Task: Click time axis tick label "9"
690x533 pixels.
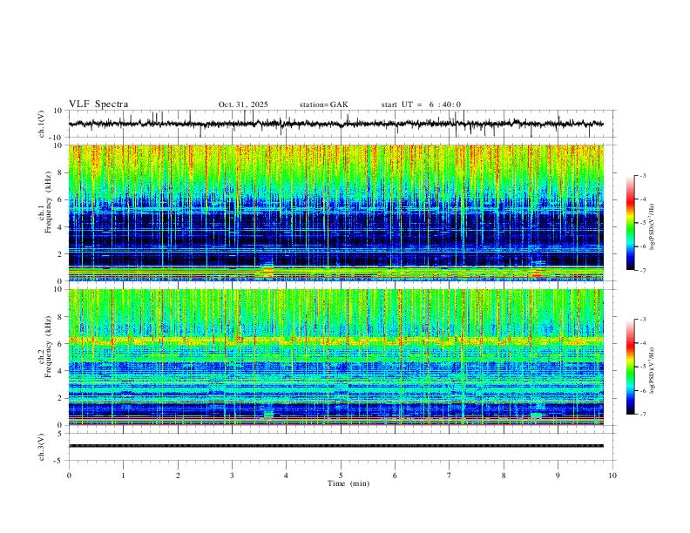Action: (x=558, y=476)
